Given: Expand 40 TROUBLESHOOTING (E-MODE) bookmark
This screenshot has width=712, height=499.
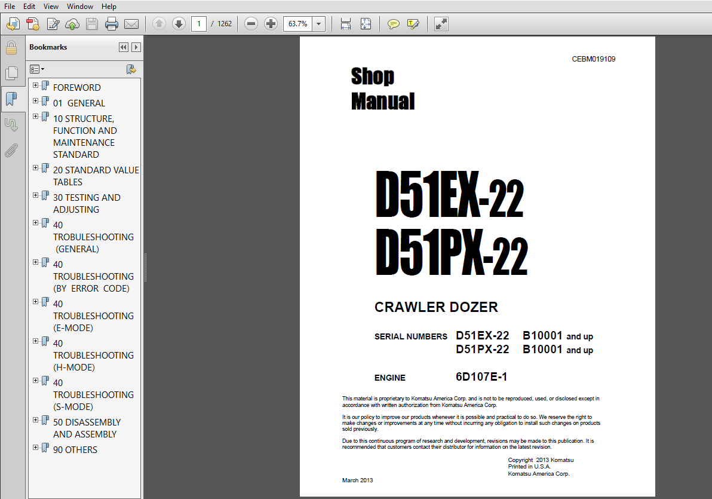Looking at the screenshot, I should (35, 302).
